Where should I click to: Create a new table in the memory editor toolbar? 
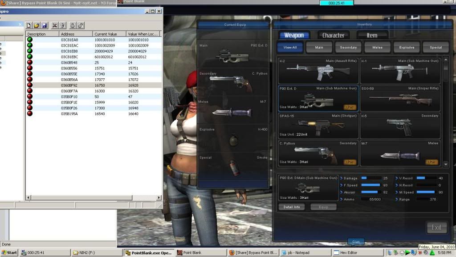29,25
